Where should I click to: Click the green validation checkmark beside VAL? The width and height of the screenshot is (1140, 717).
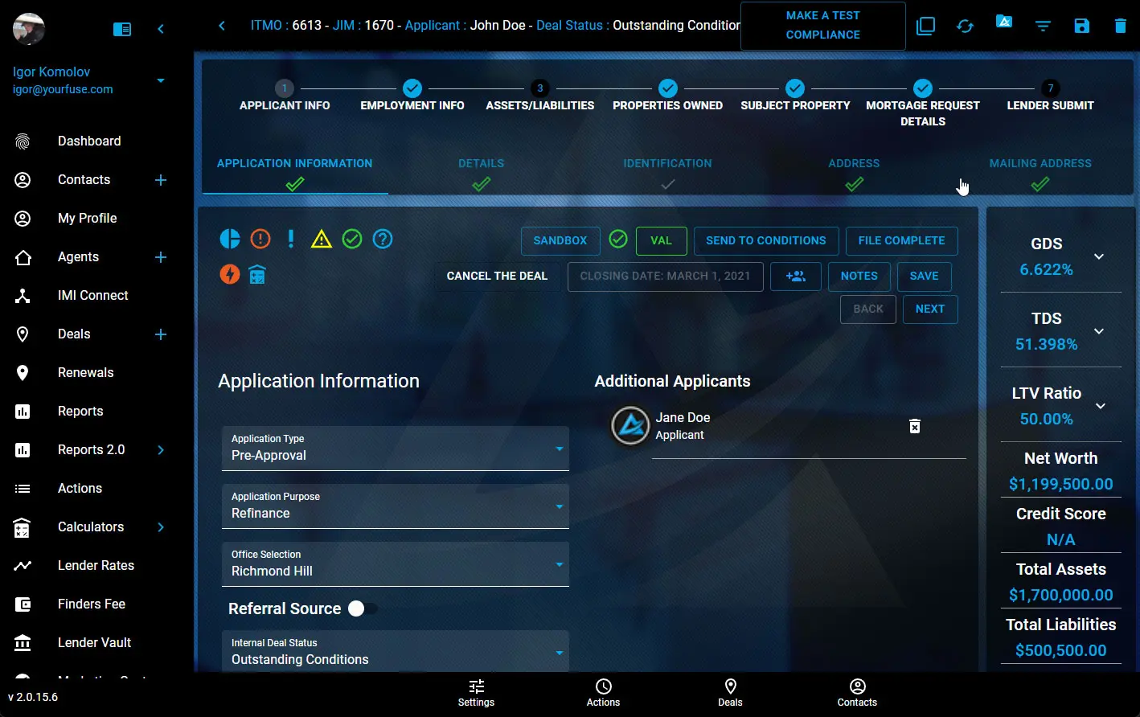[x=617, y=240]
